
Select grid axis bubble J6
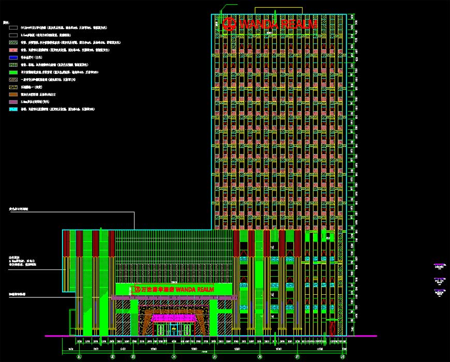[x=260, y=357]
